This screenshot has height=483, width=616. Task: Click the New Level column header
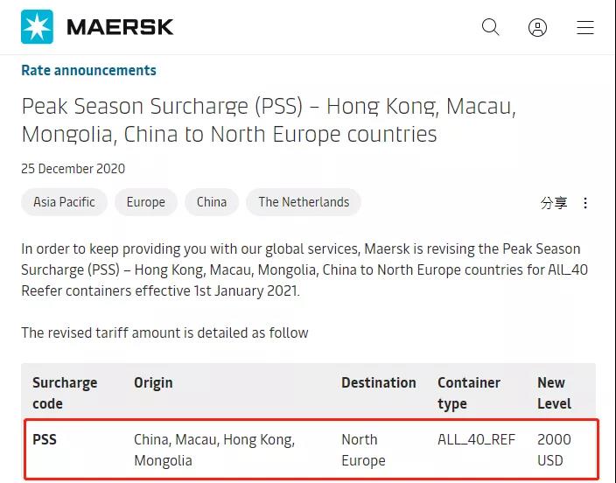click(x=554, y=393)
